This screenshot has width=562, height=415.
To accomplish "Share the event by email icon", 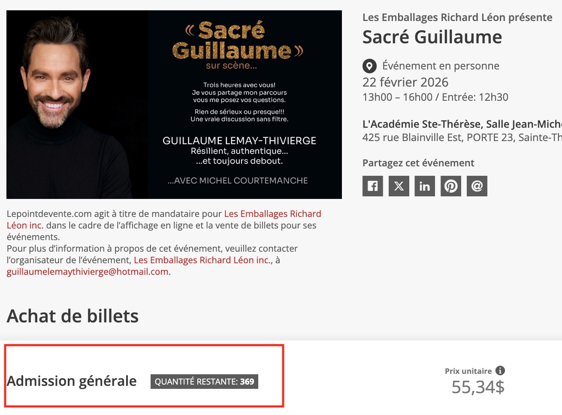I will (x=477, y=186).
